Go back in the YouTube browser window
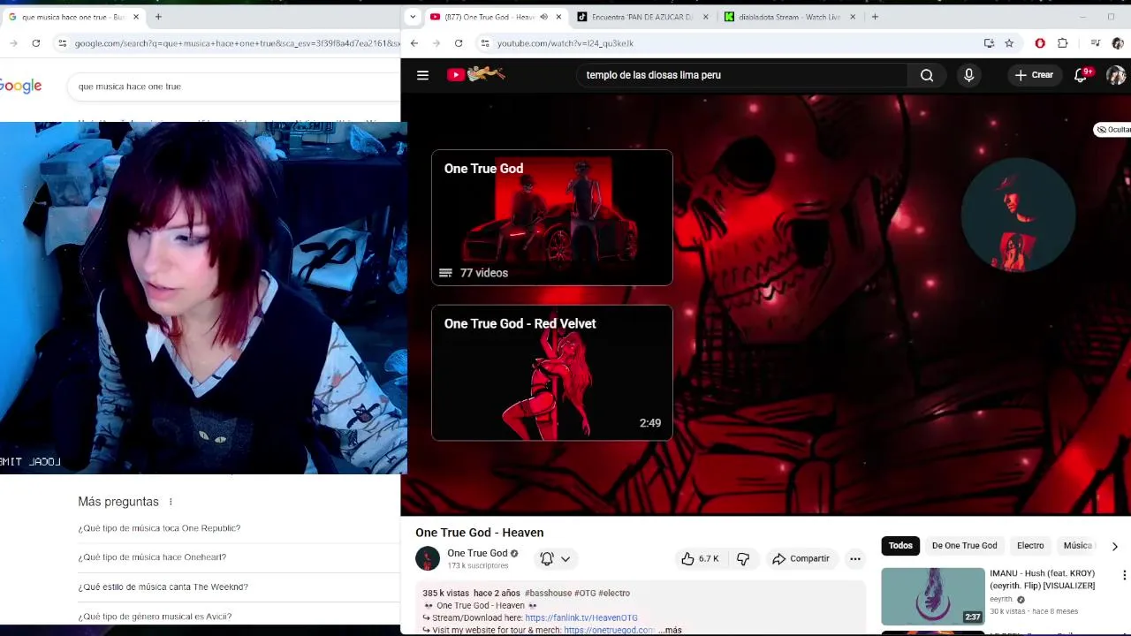Viewport: 1131px width, 636px height. pos(414,42)
